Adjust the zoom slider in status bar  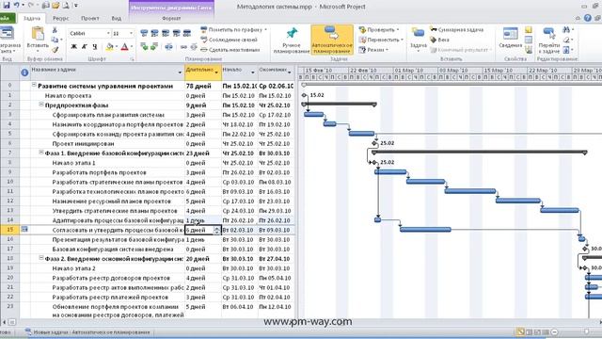tap(586, 332)
